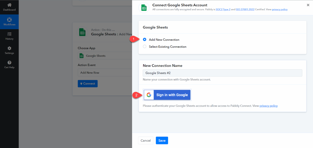Click the Save button
Viewport: 313px width, 148px height.
(x=162, y=140)
